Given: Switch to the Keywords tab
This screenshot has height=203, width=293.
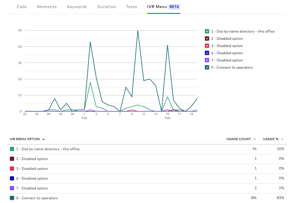Looking at the screenshot, I should pos(77,7).
